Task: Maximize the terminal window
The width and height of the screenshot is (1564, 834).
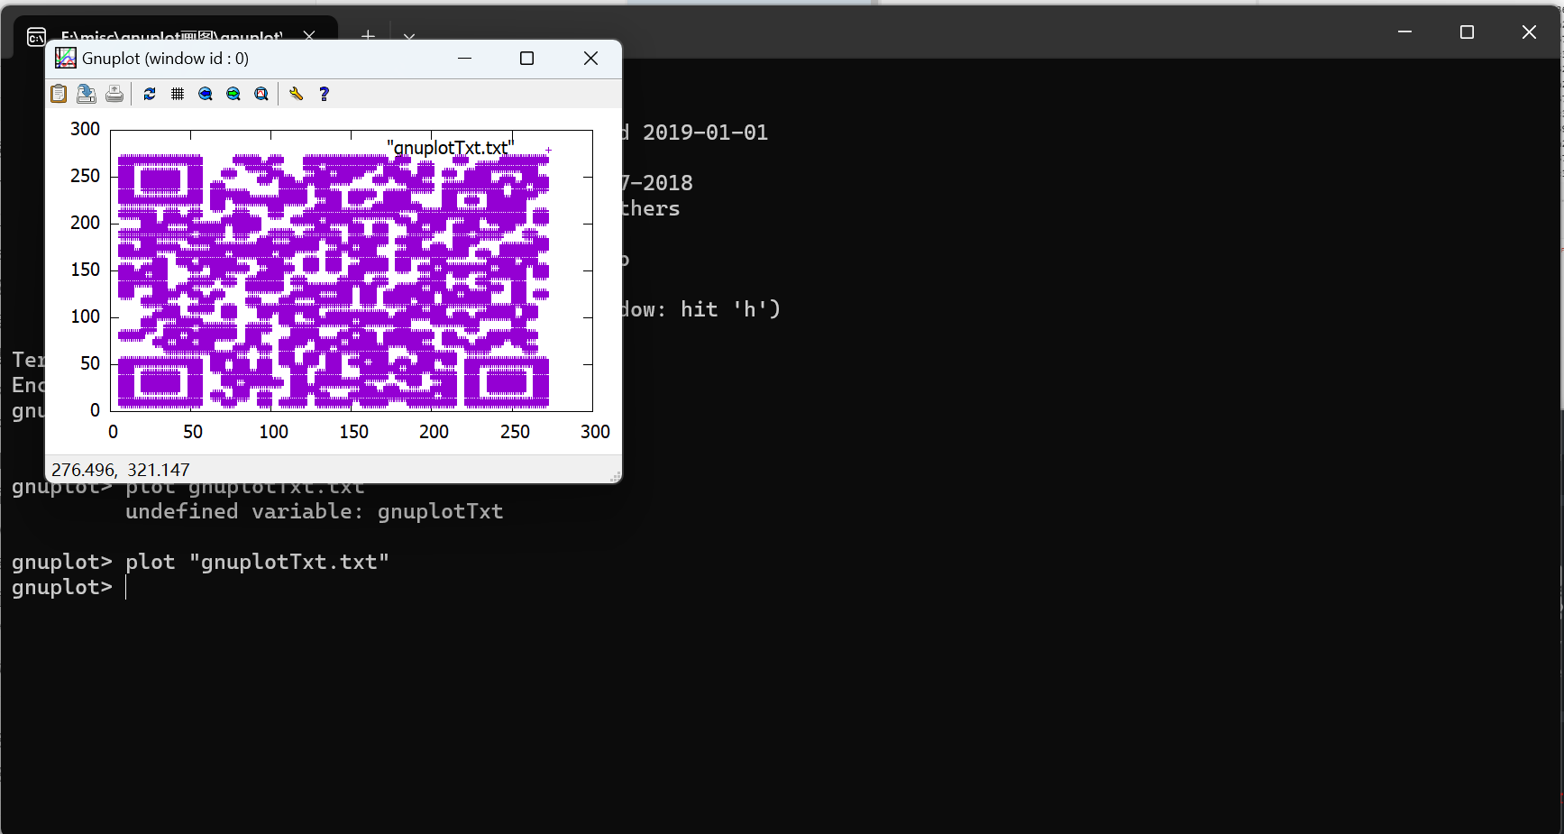Action: pos(1467,32)
